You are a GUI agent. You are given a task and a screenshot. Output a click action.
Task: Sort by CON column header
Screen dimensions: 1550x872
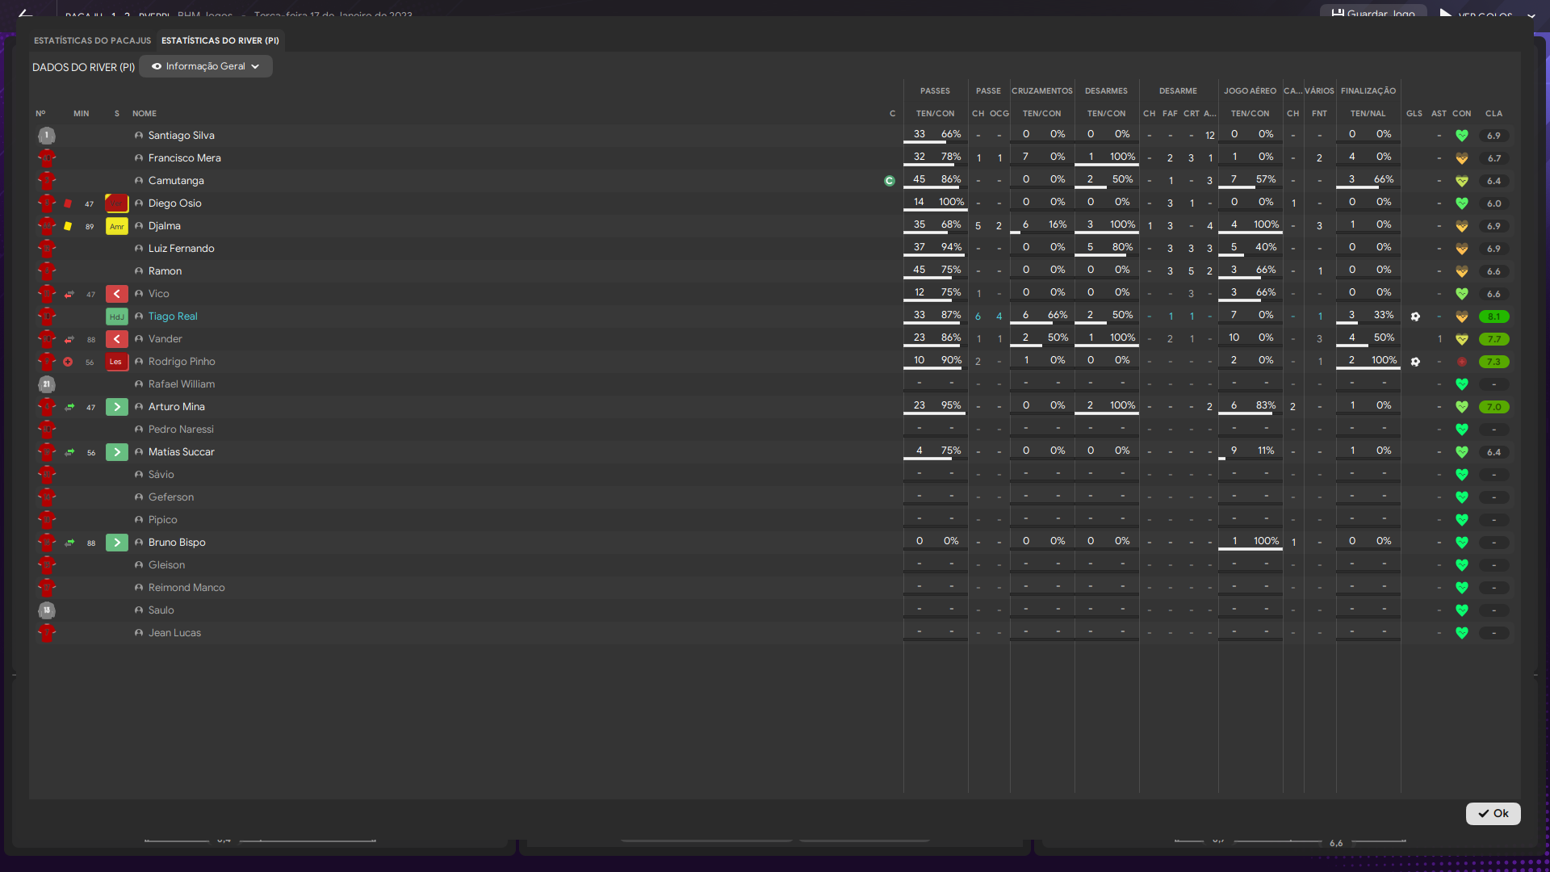point(1462,114)
